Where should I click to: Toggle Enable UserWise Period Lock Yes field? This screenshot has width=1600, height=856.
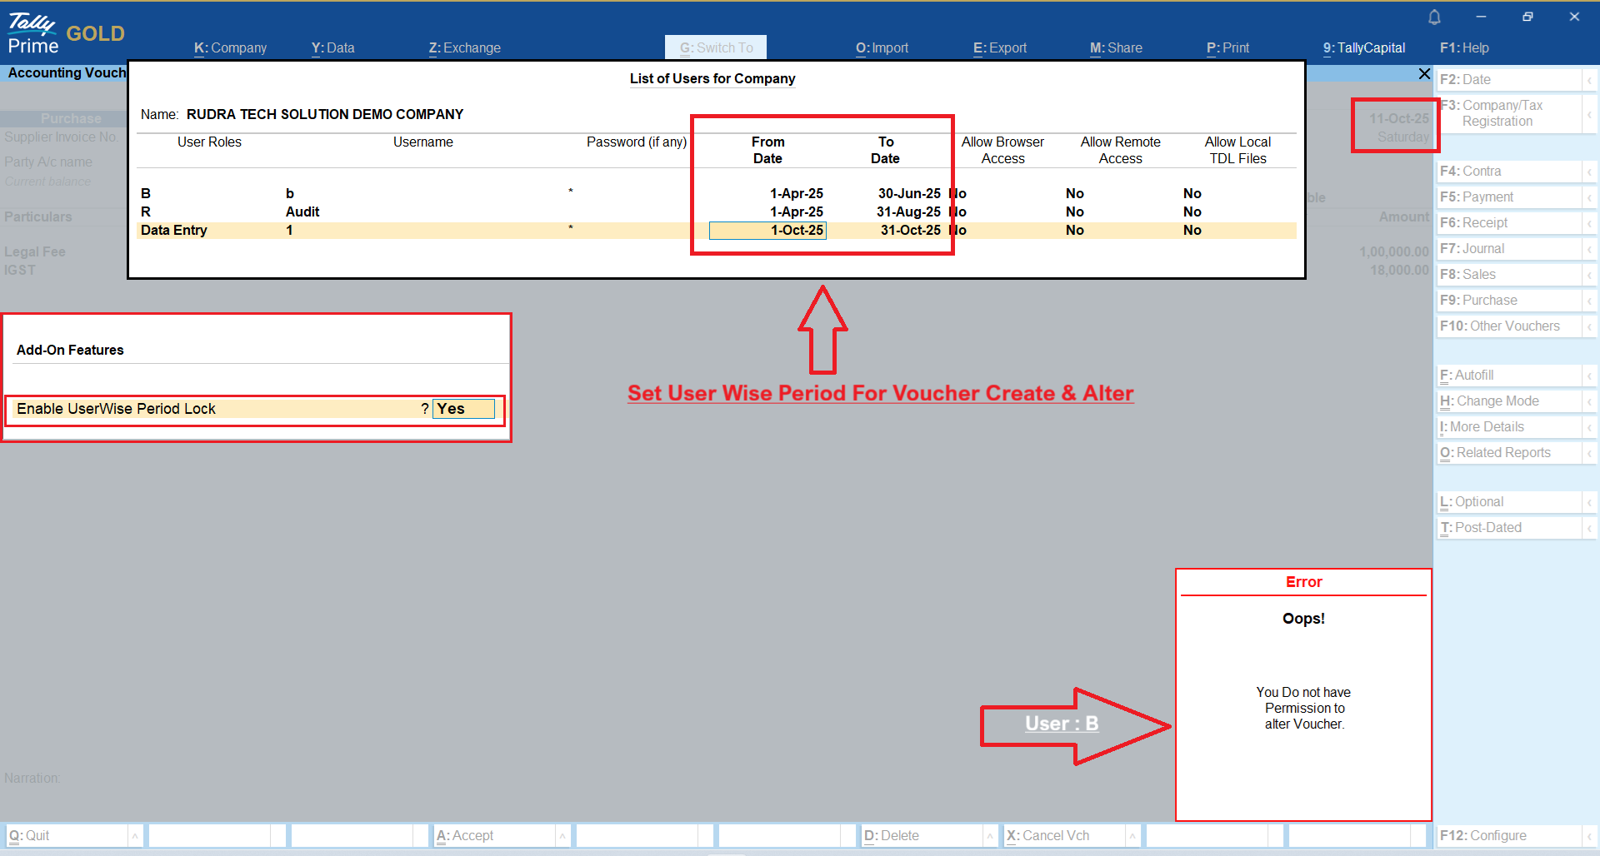(x=462, y=409)
